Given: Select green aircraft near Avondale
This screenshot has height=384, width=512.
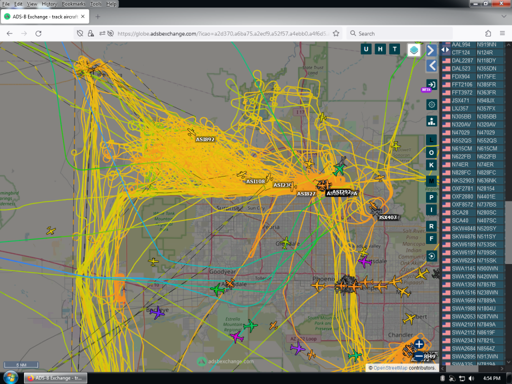Looking at the screenshot, I should click(217, 289).
